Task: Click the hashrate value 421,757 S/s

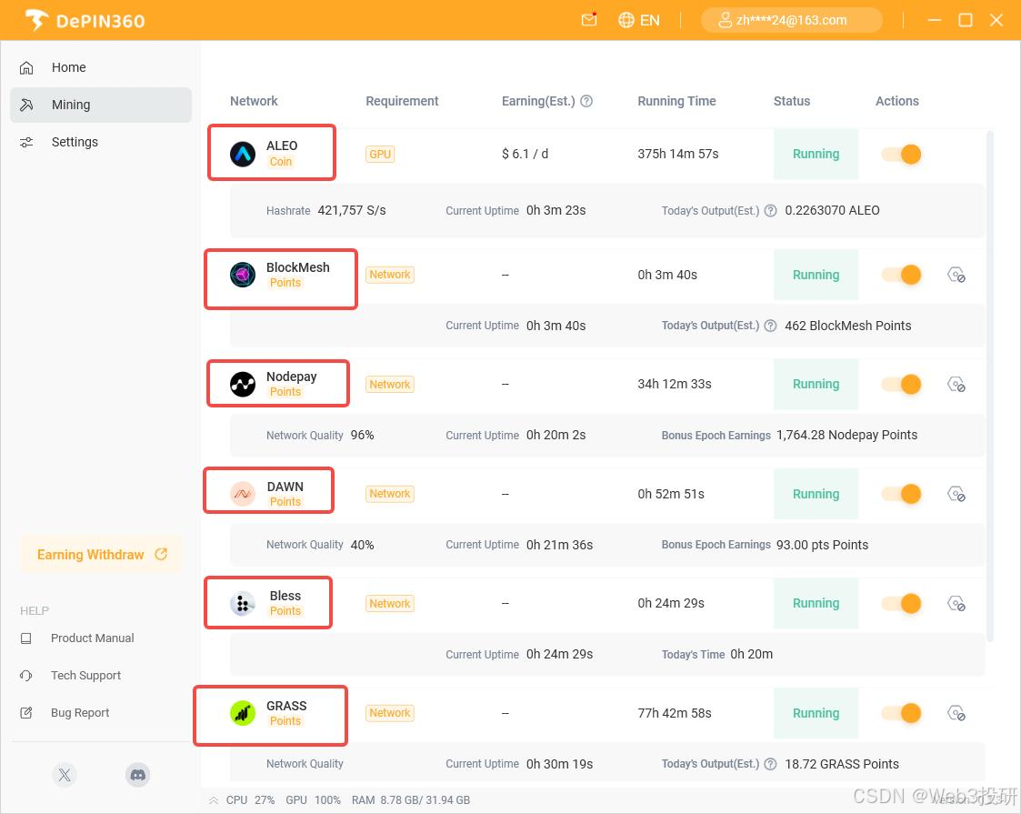Action: tap(352, 210)
